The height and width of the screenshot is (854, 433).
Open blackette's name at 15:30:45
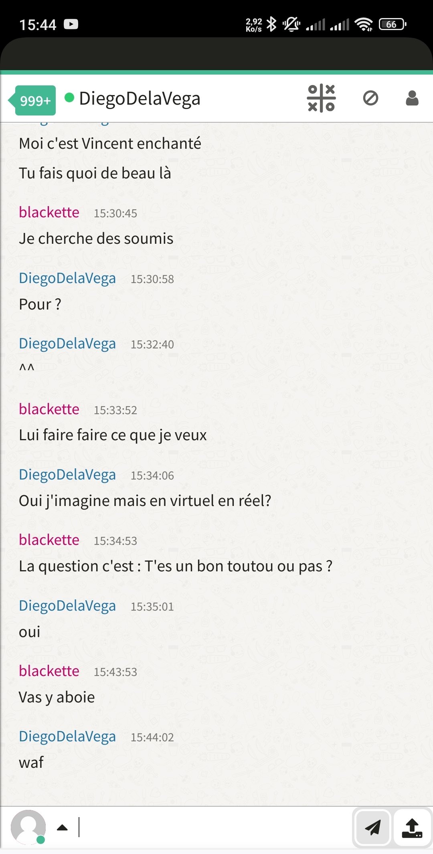[x=49, y=212]
